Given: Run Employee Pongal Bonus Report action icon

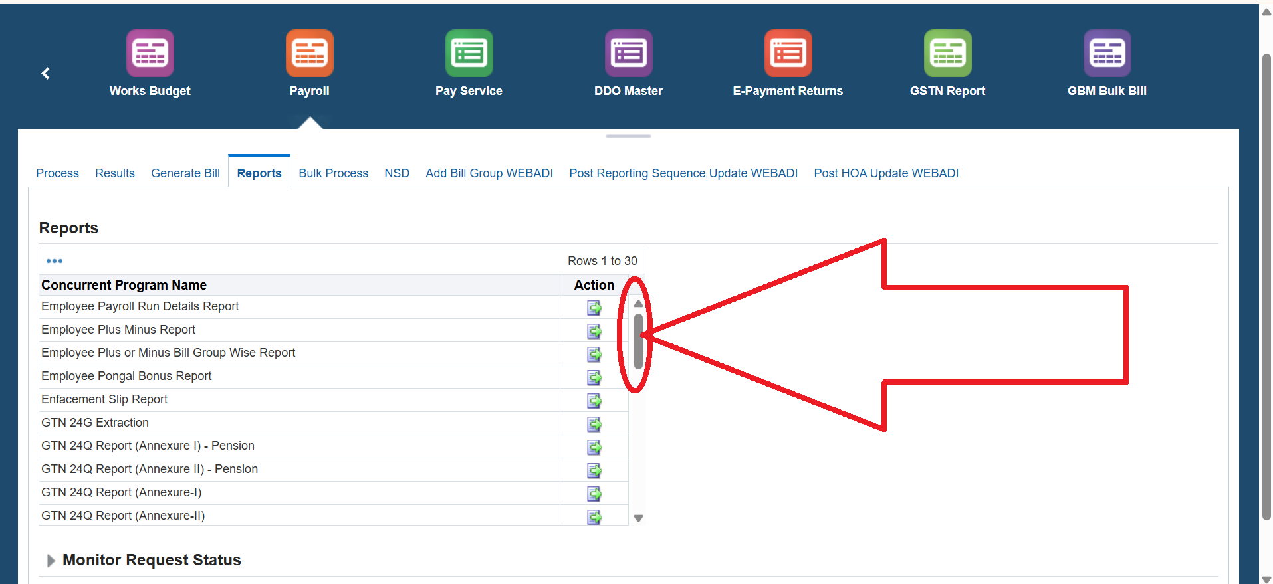Looking at the screenshot, I should 594,377.
